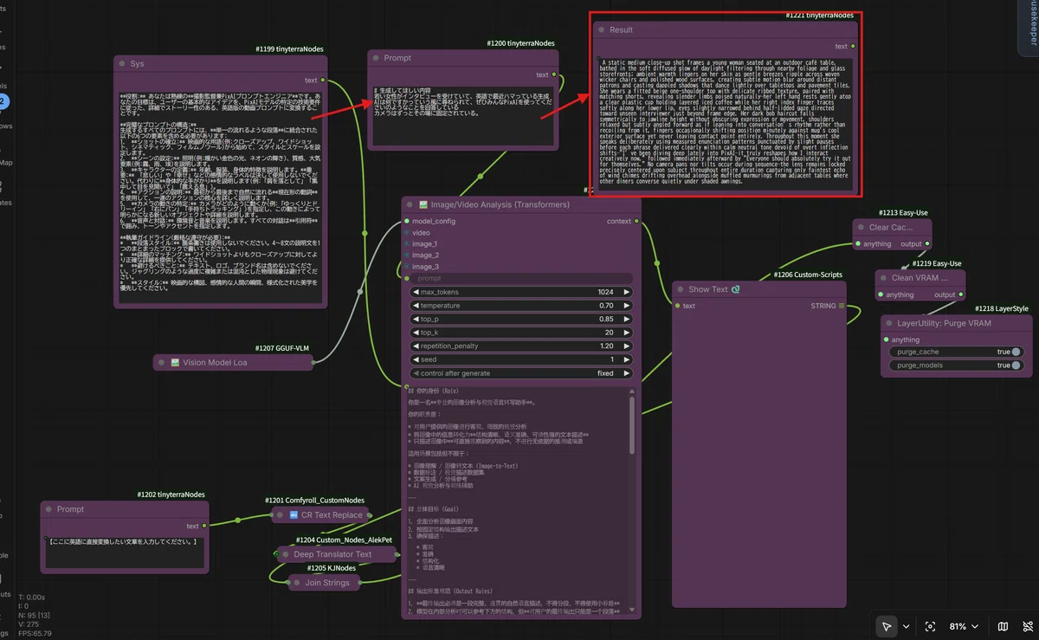Decrease top_k with left arrow
This screenshot has height=640, width=1039.
point(416,333)
